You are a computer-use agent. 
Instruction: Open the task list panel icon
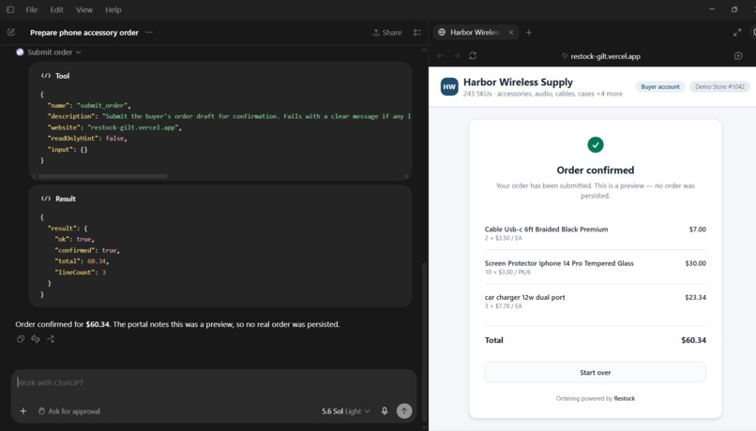tap(417, 32)
